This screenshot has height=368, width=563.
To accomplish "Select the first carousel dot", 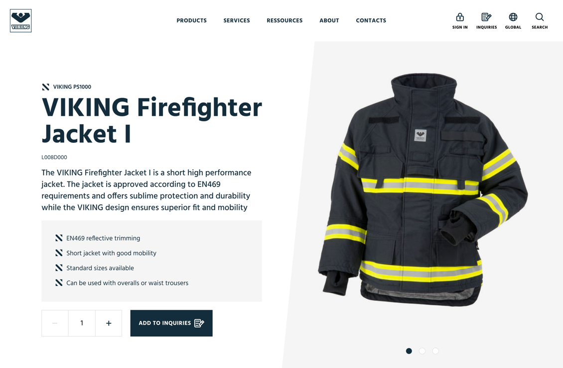I will [409, 351].
